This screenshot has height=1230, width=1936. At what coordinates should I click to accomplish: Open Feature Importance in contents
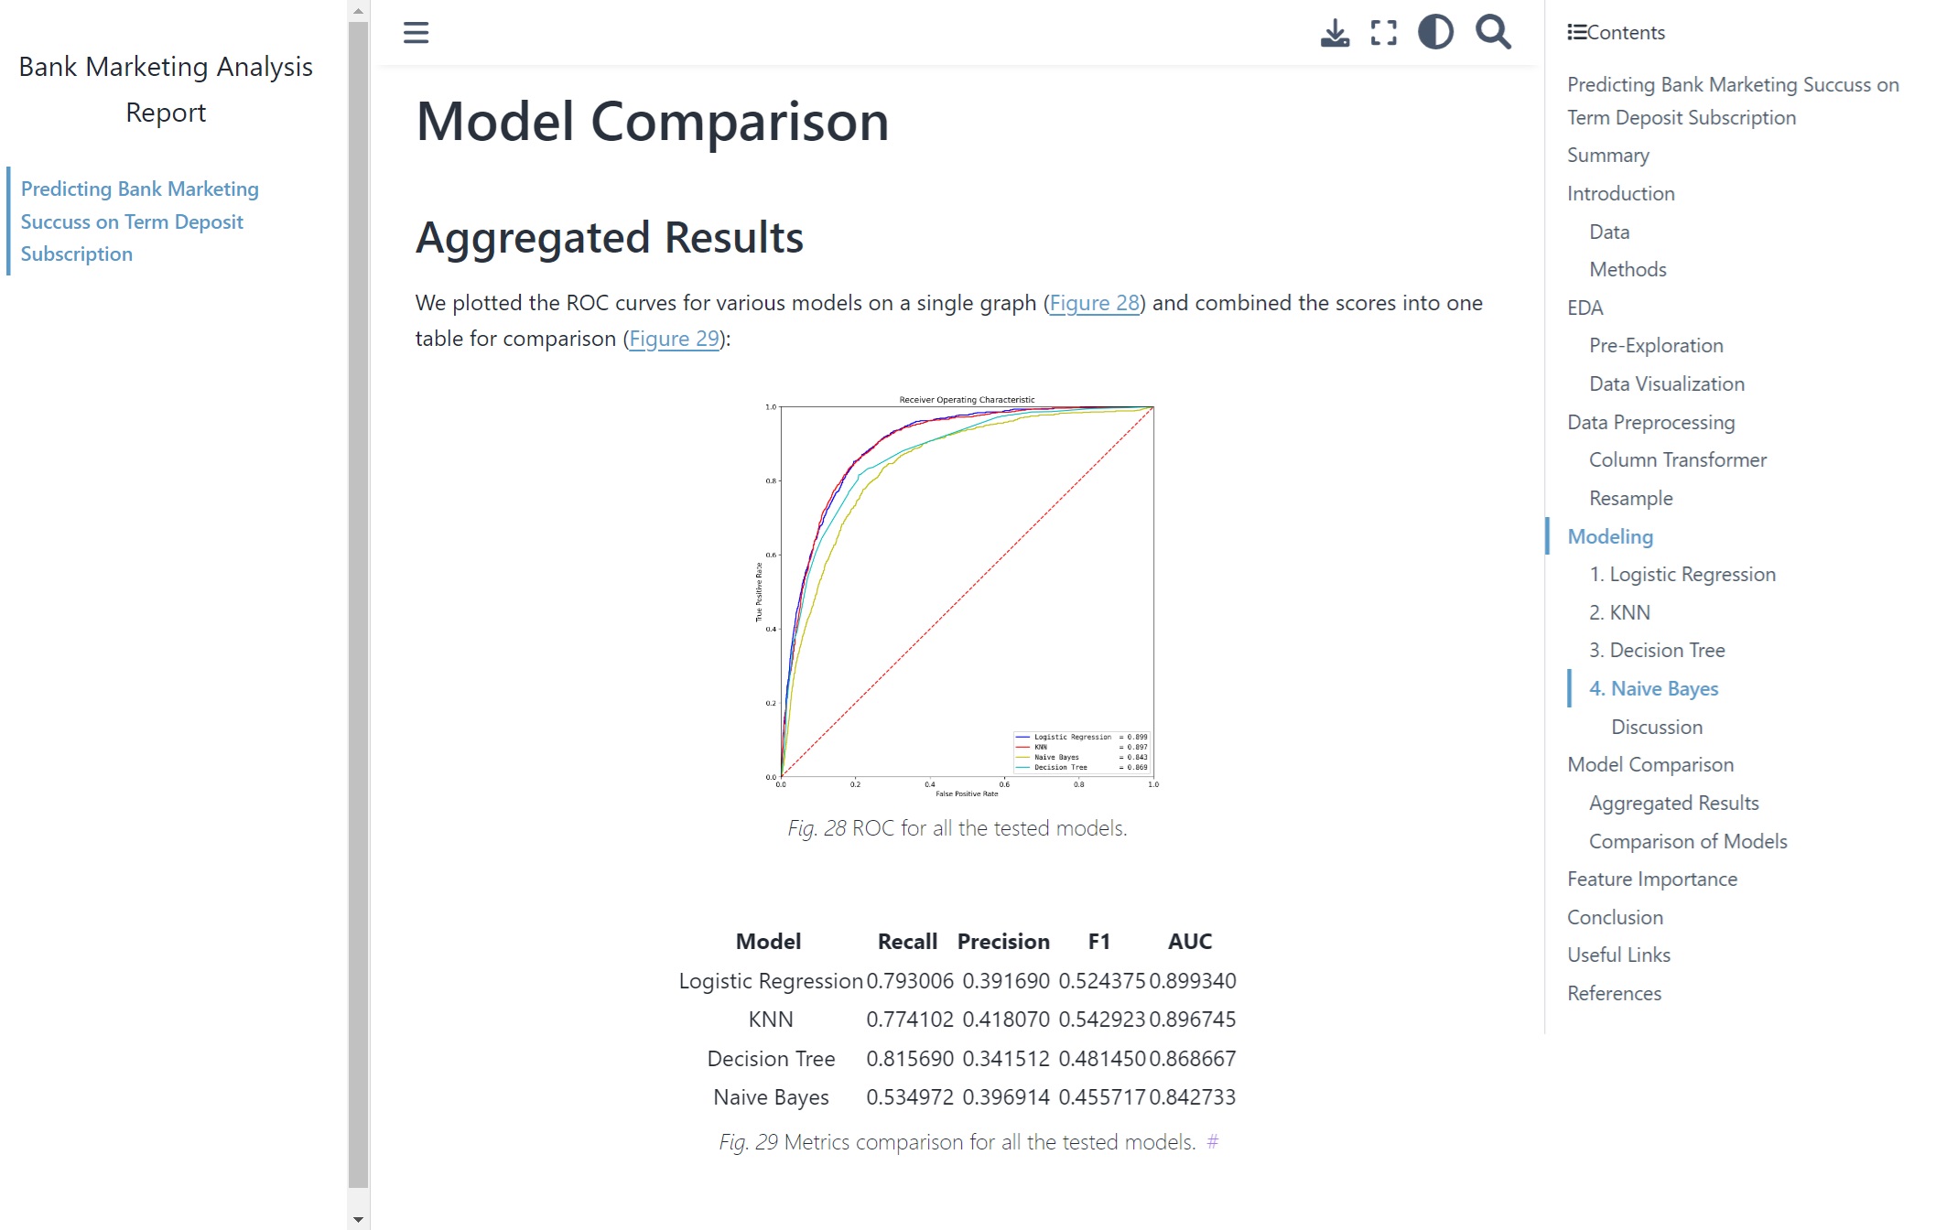tap(1651, 879)
